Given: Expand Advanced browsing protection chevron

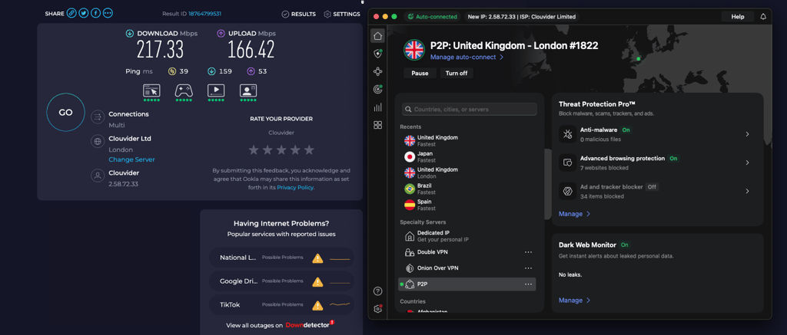Looking at the screenshot, I should point(747,163).
